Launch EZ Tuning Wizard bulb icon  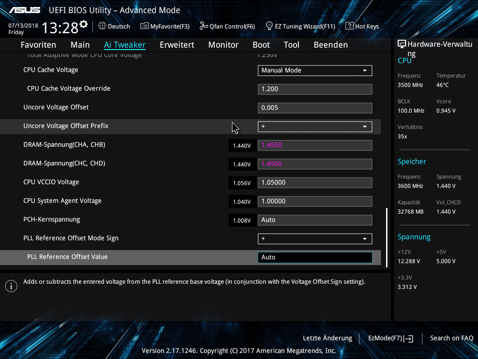(x=269, y=26)
